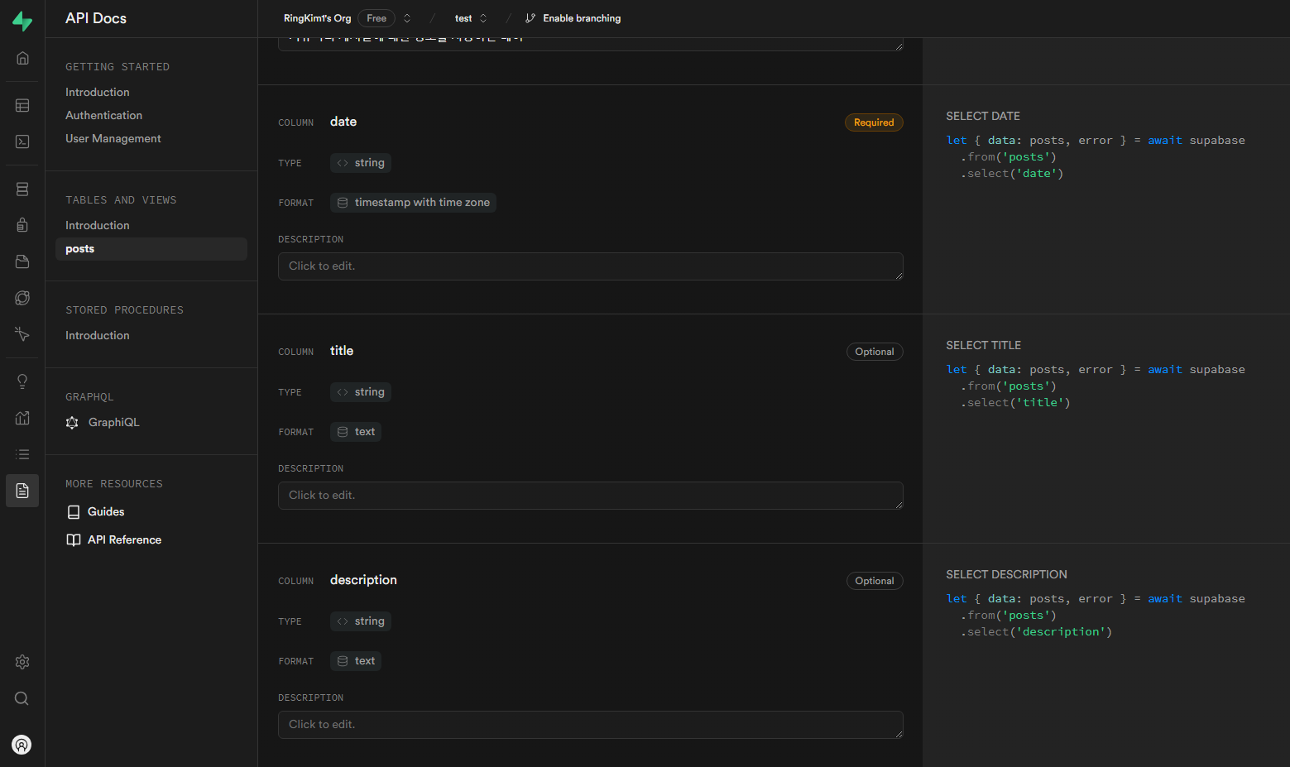Open the Table Editor from the sidebar
Viewport: 1290px width, 767px height.
22,106
